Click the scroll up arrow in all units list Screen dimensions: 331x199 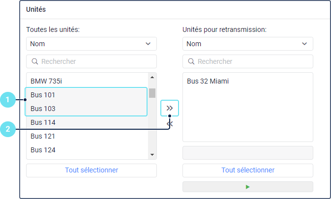(x=152, y=77)
